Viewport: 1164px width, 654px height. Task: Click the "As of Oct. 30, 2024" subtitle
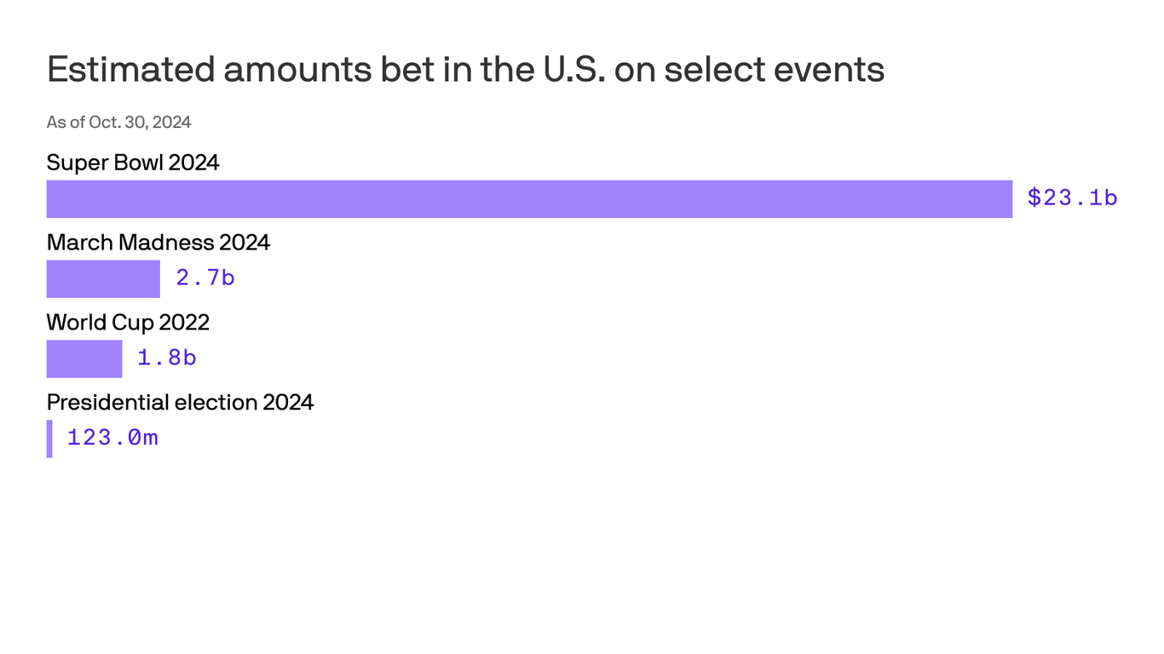[x=118, y=122]
